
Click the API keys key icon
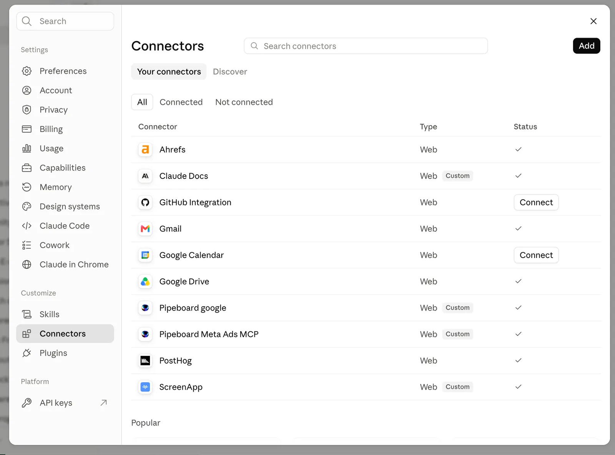click(x=27, y=403)
